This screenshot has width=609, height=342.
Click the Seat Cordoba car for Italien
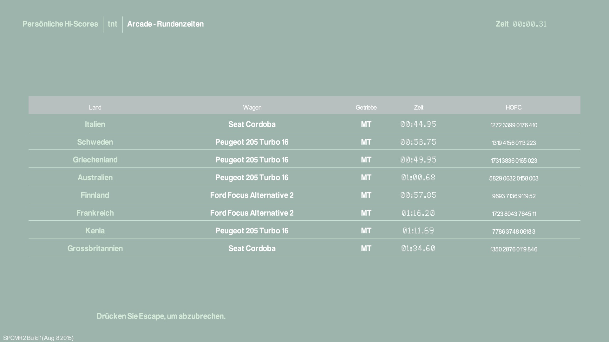point(252,124)
